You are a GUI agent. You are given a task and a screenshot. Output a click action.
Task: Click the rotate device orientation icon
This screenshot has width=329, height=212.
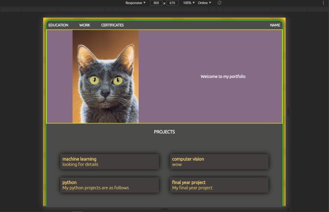coord(220,3)
